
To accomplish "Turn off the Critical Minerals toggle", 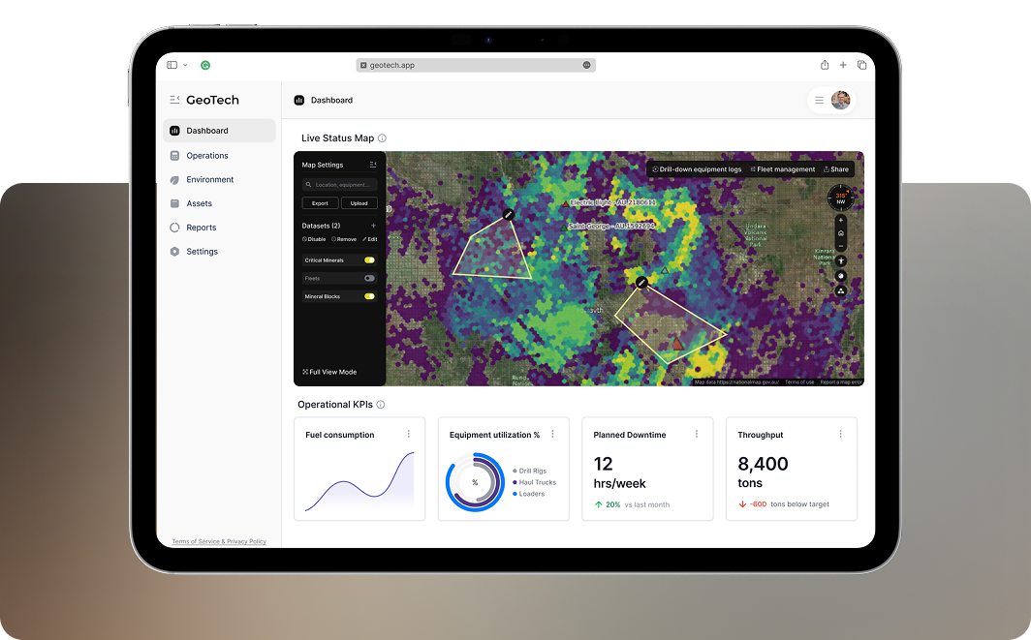I will (369, 260).
